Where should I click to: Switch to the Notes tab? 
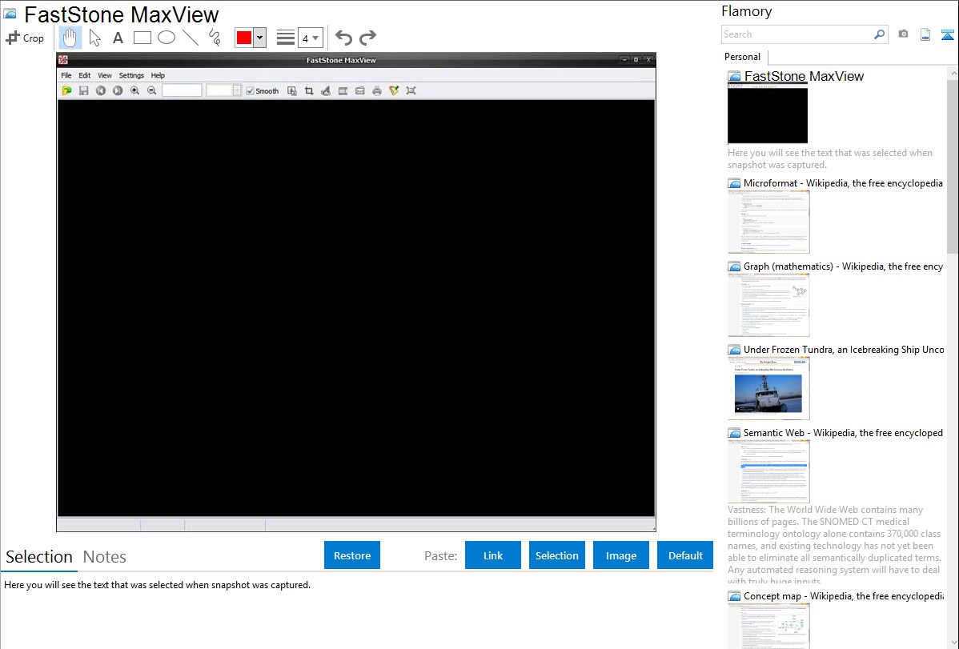coord(105,557)
